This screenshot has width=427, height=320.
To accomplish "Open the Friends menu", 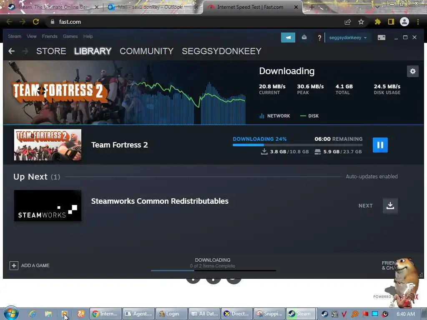I will (50, 36).
